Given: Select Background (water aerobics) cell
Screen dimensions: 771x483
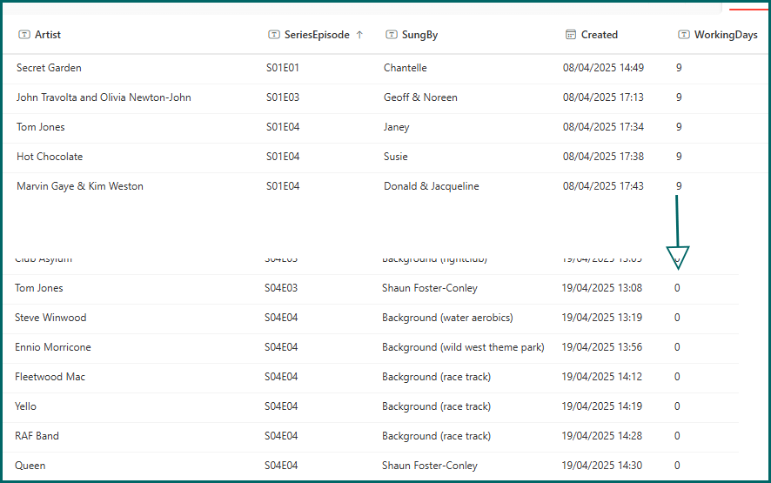Looking at the screenshot, I should pyautogui.click(x=447, y=318).
